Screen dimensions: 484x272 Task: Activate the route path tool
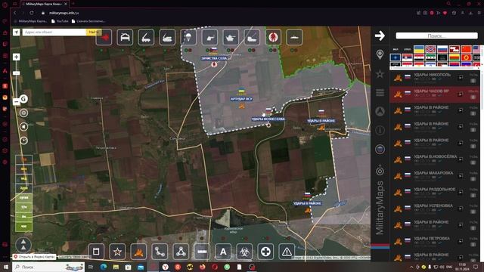pyautogui.click(x=160, y=252)
